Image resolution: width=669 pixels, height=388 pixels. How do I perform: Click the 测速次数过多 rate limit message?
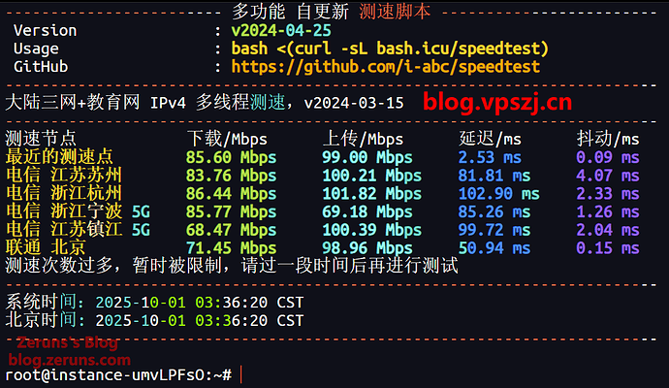tap(232, 265)
